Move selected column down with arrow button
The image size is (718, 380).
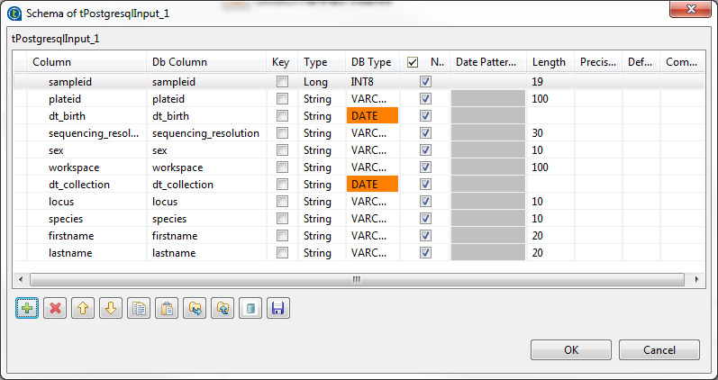click(x=111, y=309)
